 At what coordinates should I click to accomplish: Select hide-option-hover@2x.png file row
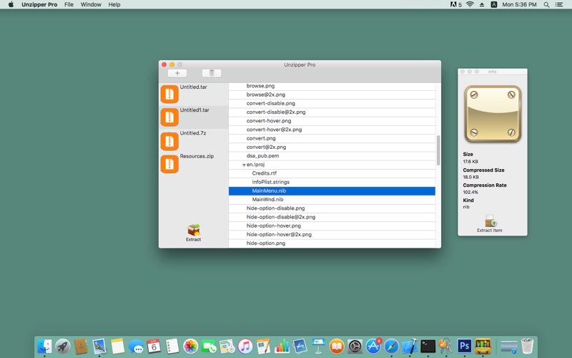pos(332,235)
